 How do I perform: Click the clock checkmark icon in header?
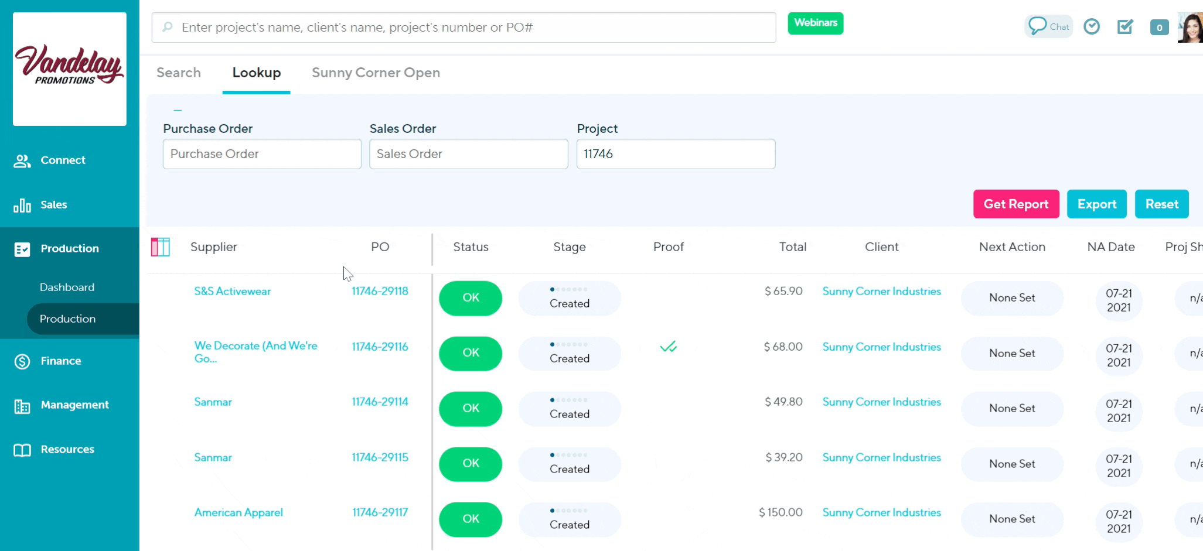click(1092, 26)
